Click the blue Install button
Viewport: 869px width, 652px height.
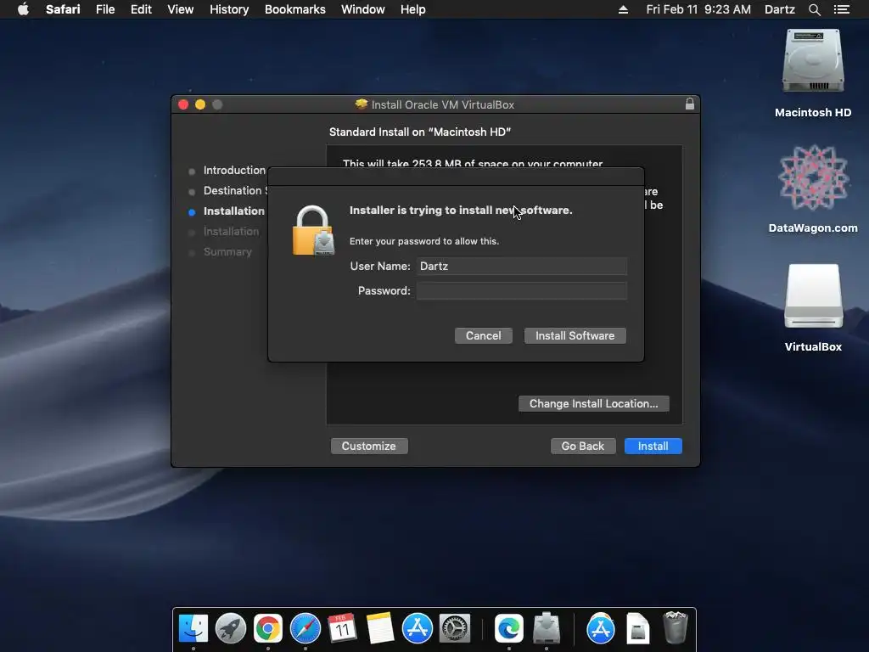[x=653, y=447]
